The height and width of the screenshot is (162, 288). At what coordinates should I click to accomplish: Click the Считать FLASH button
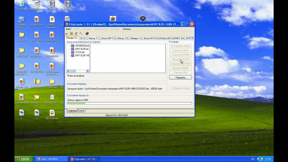180,50
